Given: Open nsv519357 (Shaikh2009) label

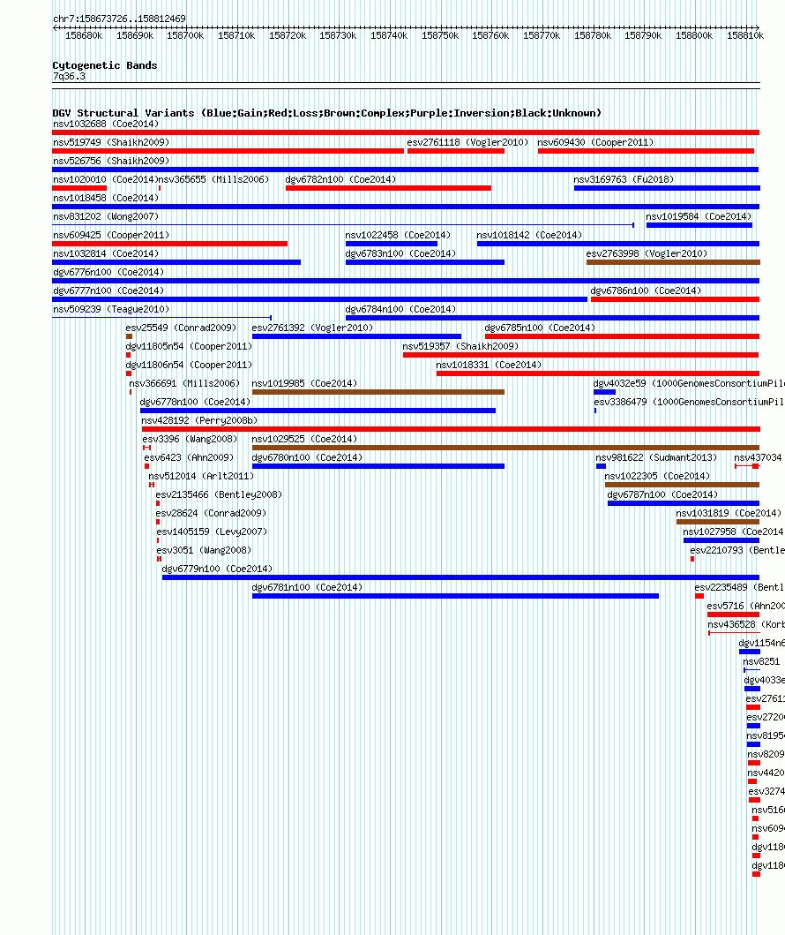Looking at the screenshot, I should pyautogui.click(x=460, y=346).
